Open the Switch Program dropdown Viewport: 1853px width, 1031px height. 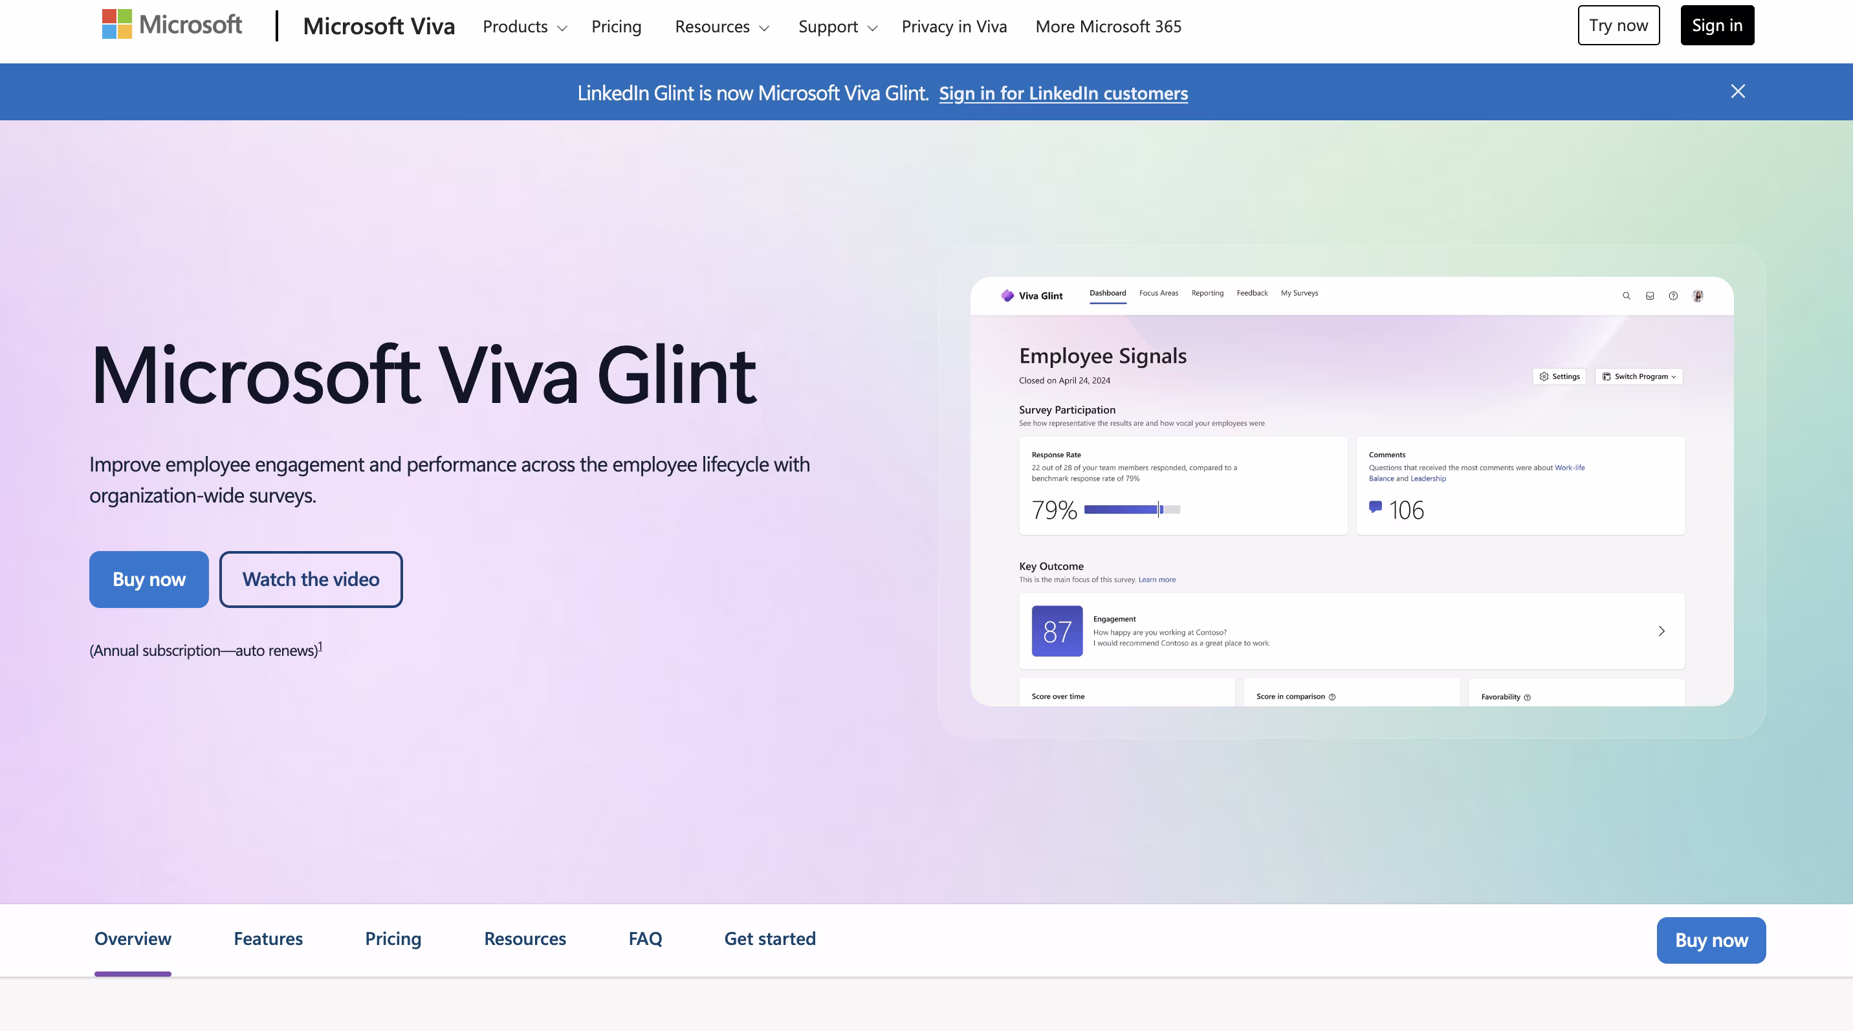(1639, 376)
